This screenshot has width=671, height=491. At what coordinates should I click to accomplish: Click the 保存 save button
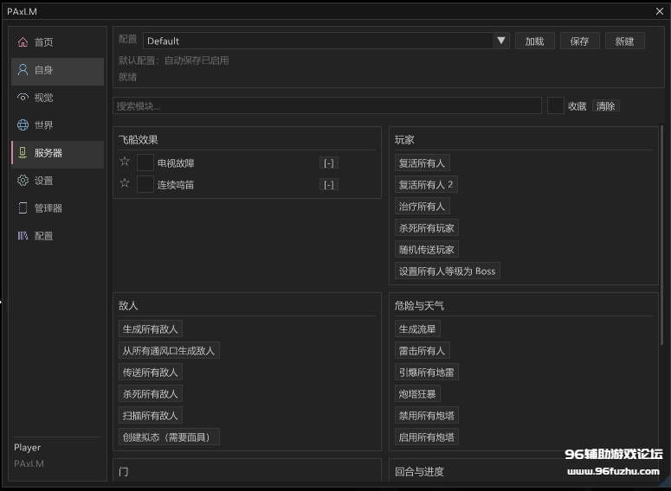579,41
